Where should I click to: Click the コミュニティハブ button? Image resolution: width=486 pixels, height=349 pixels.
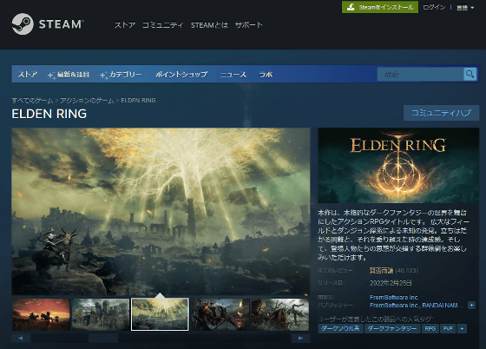[x=441, y=113]
